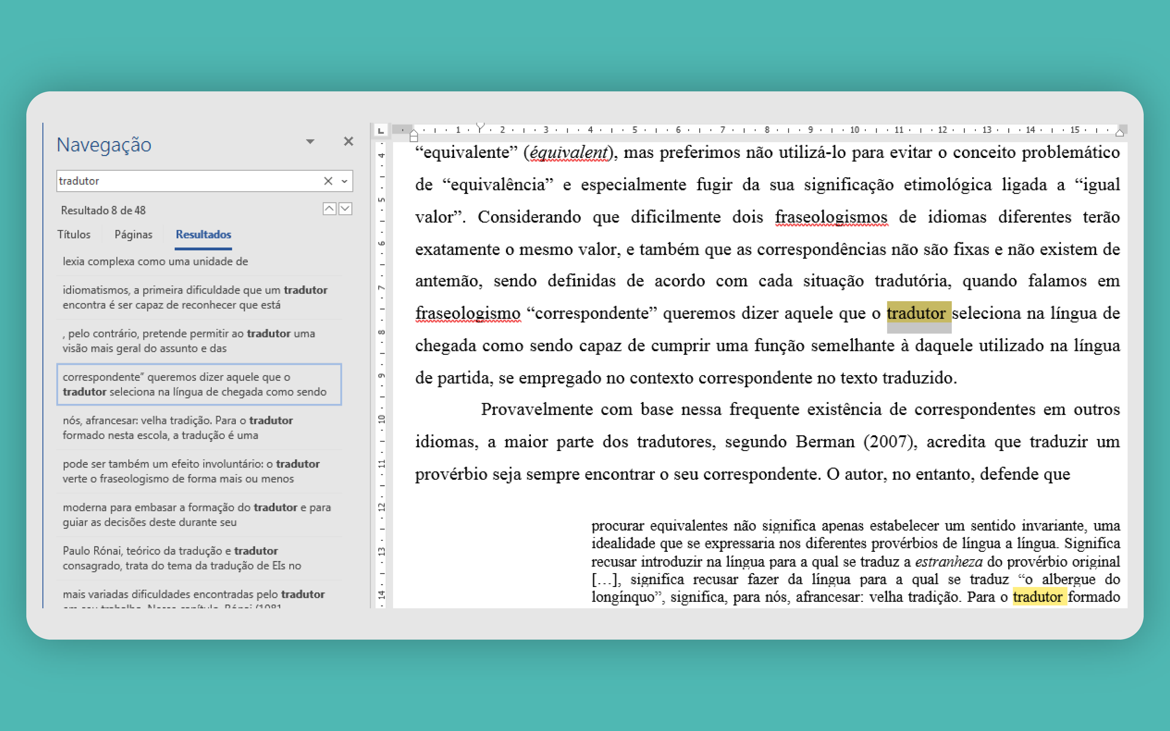Select the Resultados tab
The image size is (1170, 731).
[x=204, y=235]
